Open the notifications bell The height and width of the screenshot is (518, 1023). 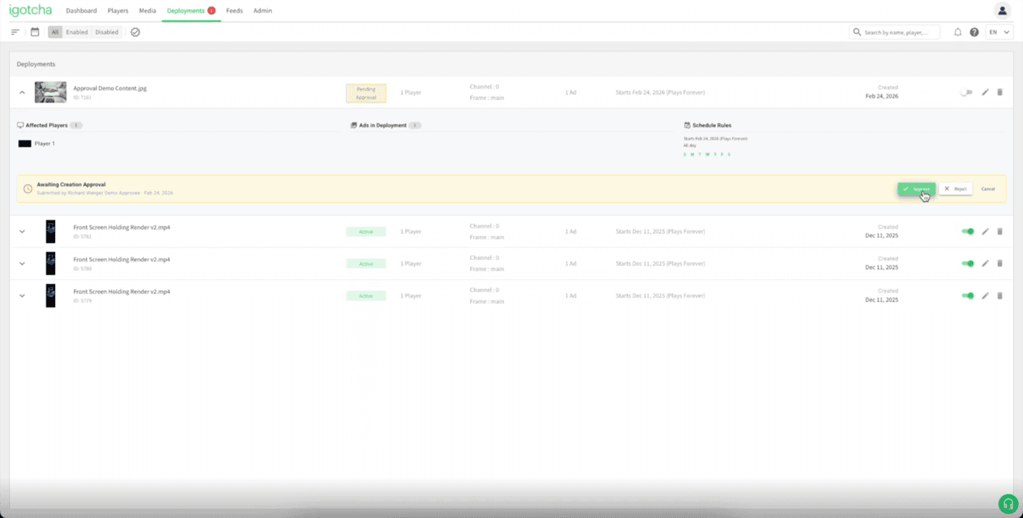pyautogui.click(x=958, y=31)
